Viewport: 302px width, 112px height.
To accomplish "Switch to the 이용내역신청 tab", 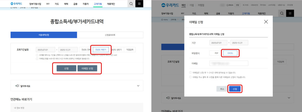I will pyautogui.click(x=44, y=35).
